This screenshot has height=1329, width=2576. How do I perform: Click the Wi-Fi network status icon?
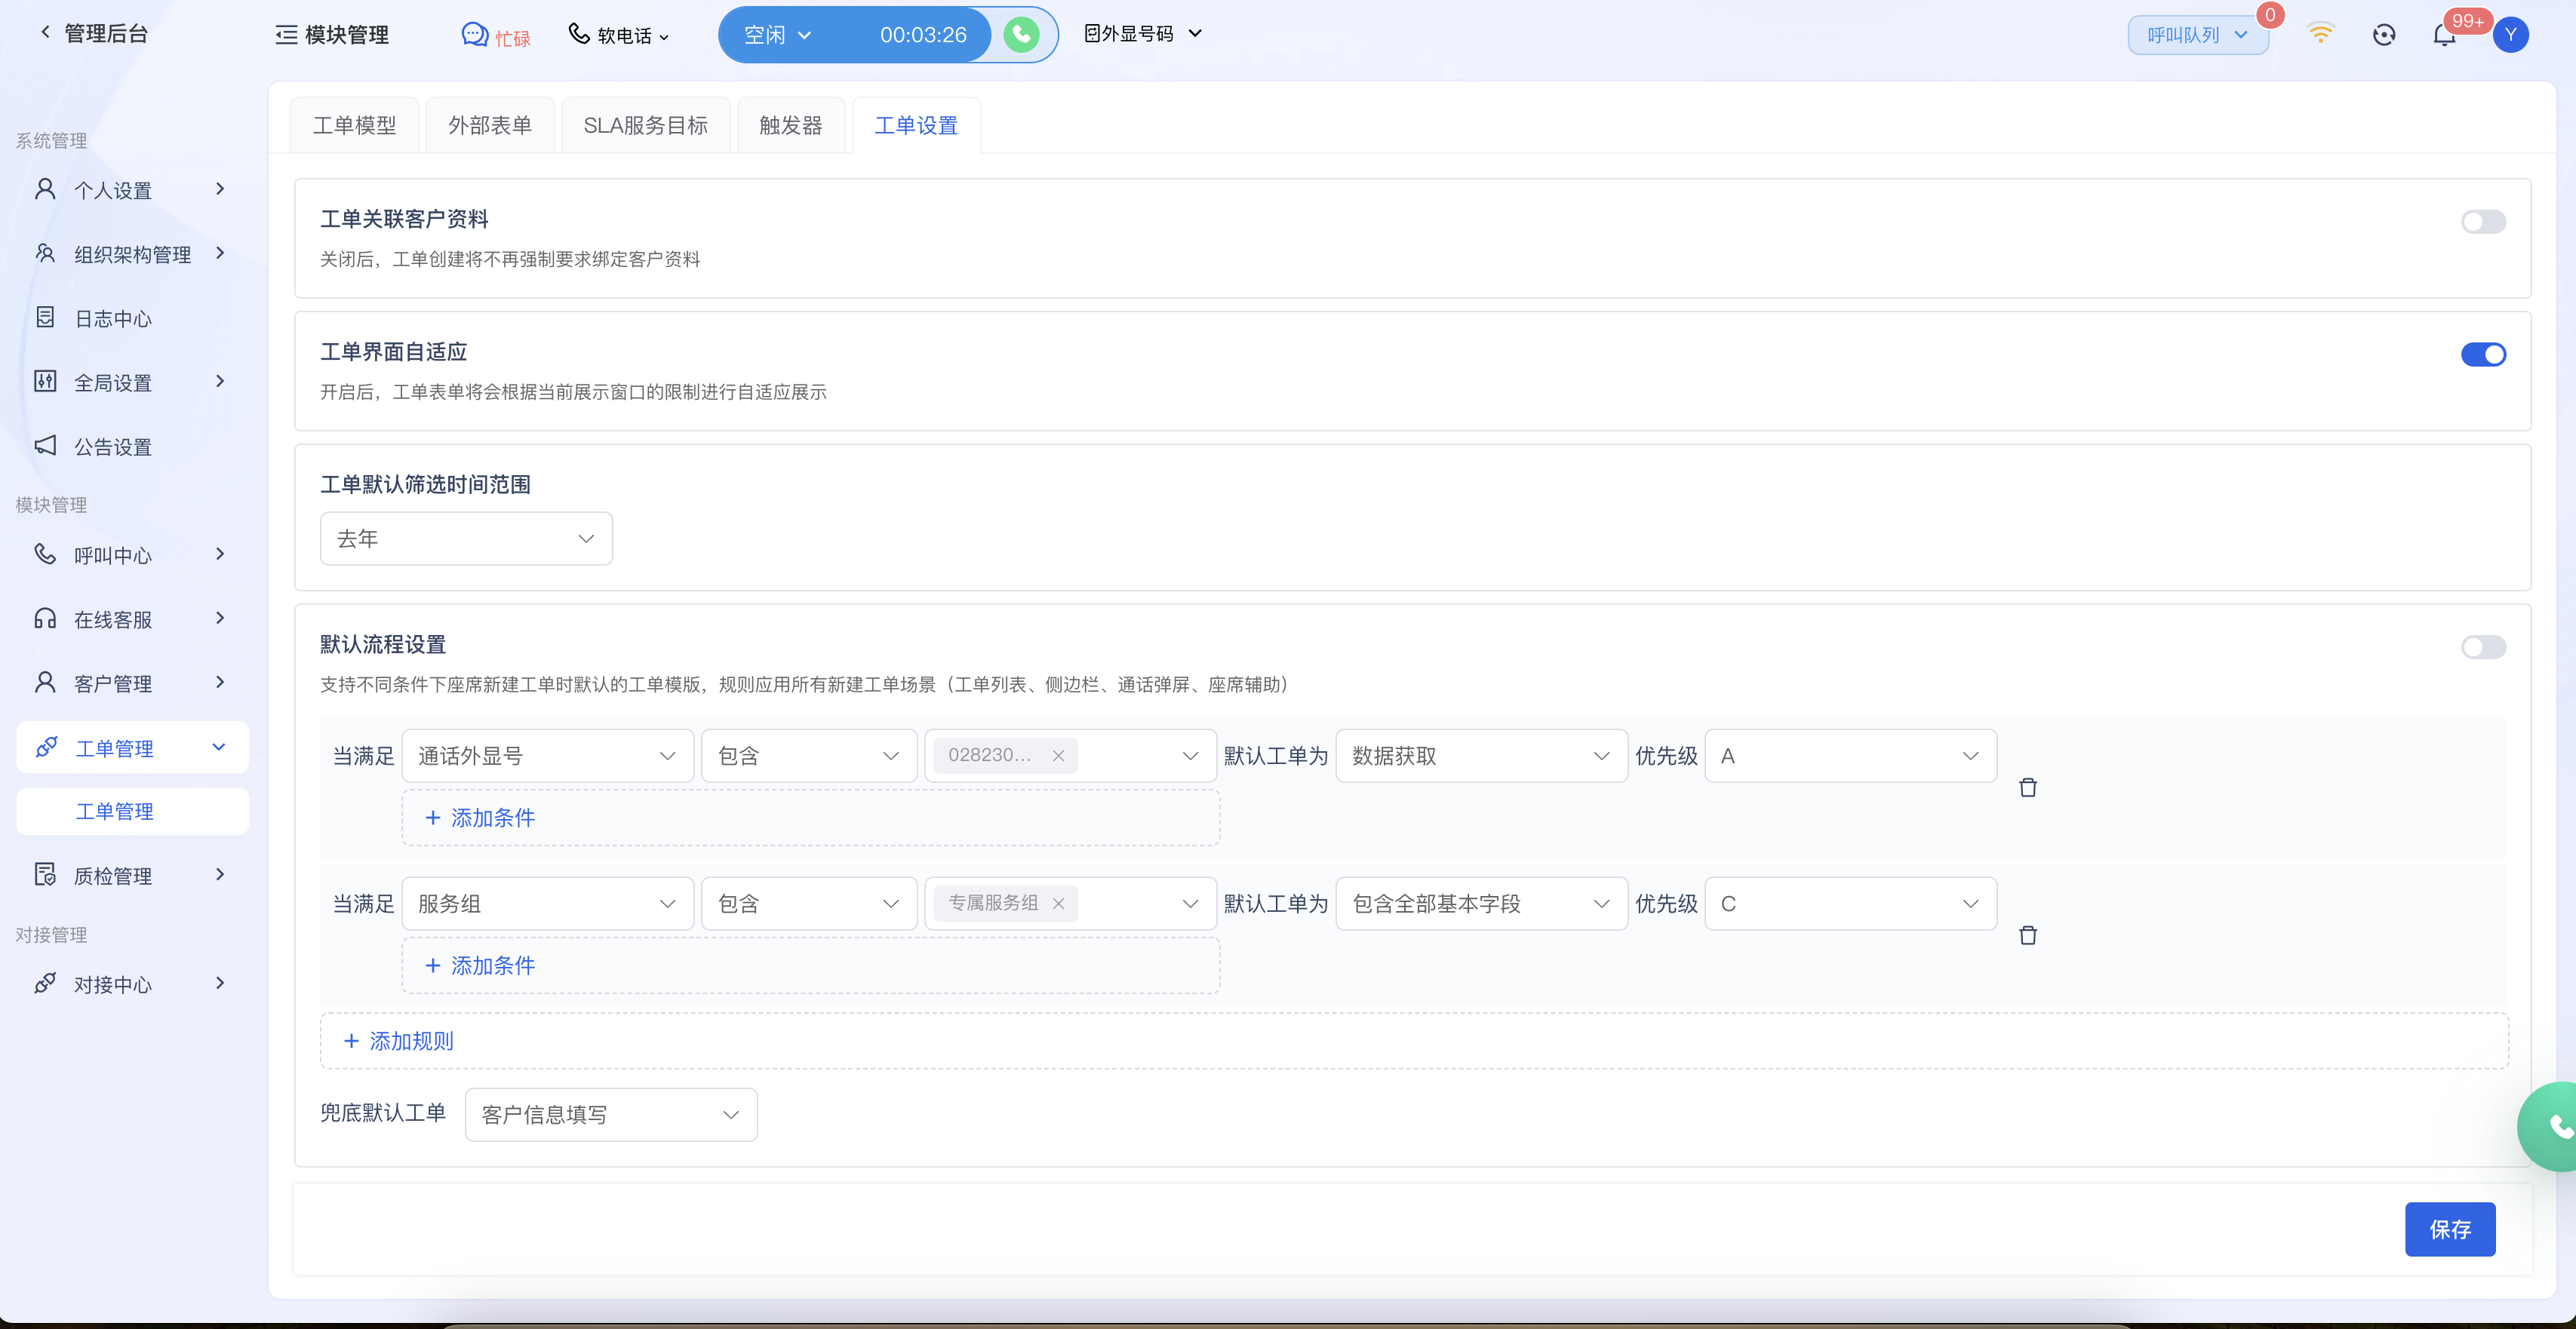point(2320,34)
